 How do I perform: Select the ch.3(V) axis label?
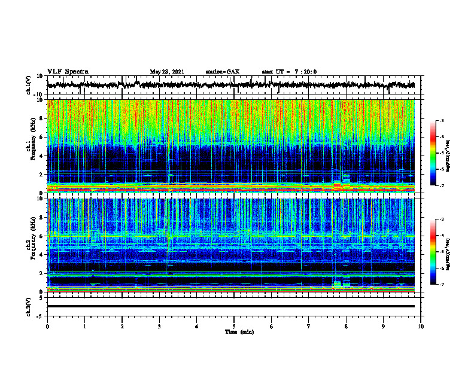pos(29,307)
